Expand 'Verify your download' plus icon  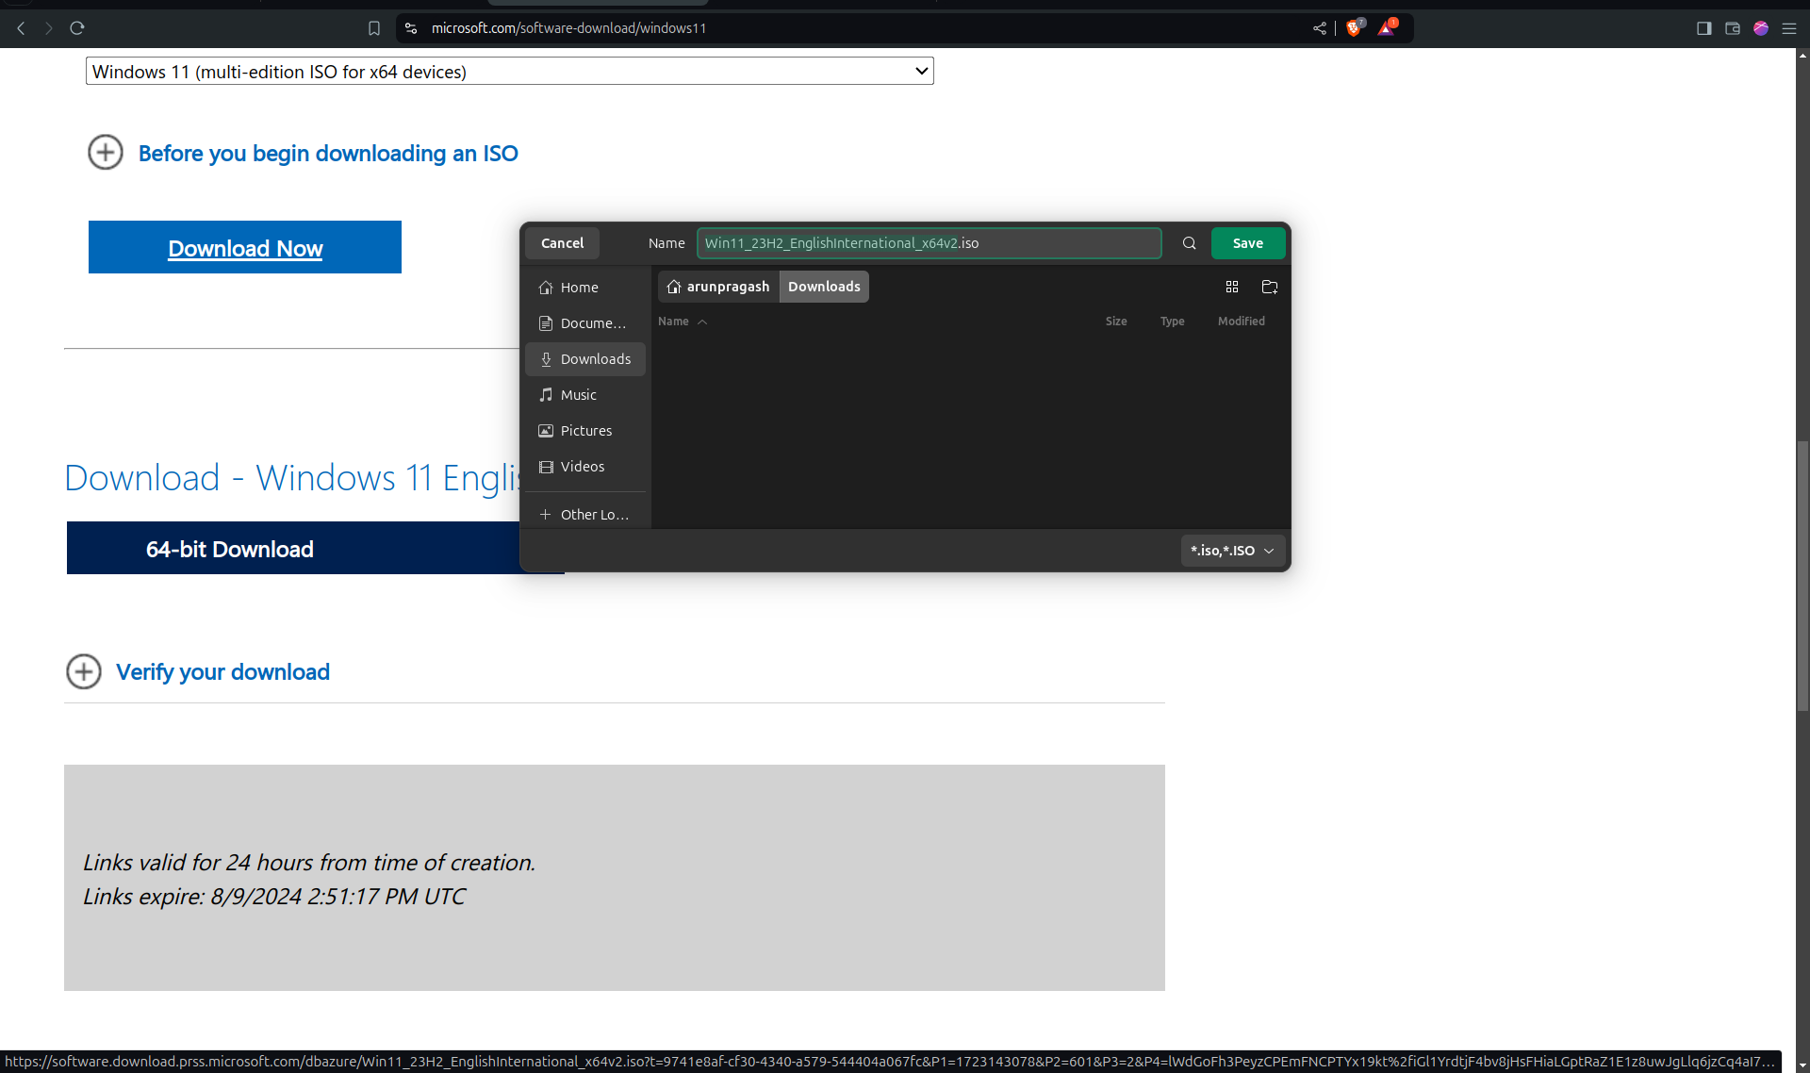coord(84,671)
